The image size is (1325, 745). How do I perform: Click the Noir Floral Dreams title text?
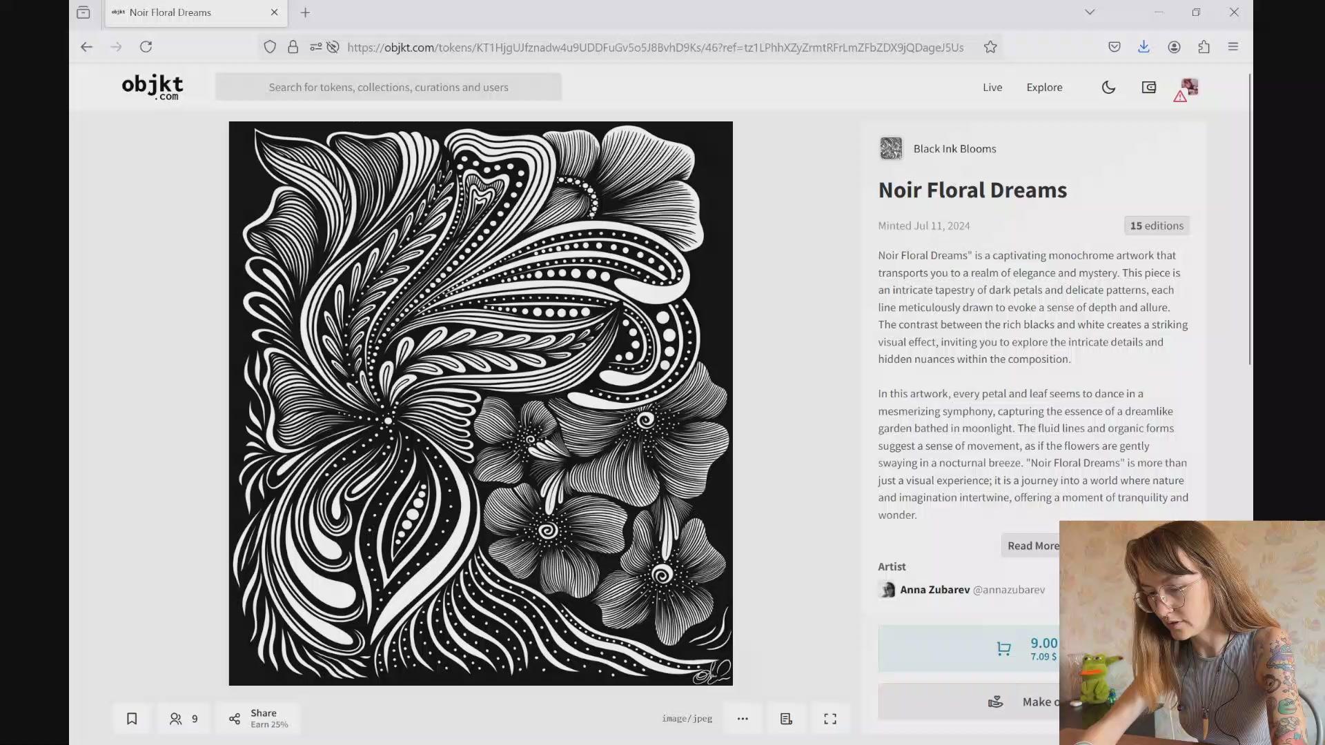click(972, 190)
